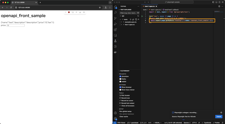Select the Assert value tool in the recorder toolbar
Screen dimensions: 225x124
[84, 12]
